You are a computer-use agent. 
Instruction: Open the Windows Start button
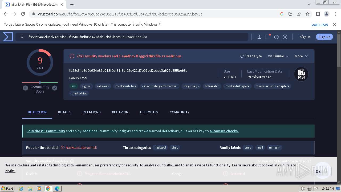click(x=7, y=188)
